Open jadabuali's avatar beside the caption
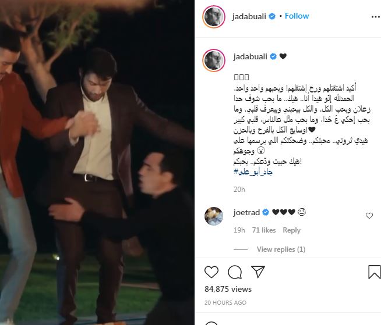This screenshot has height=325, width=381. [214, 60]
